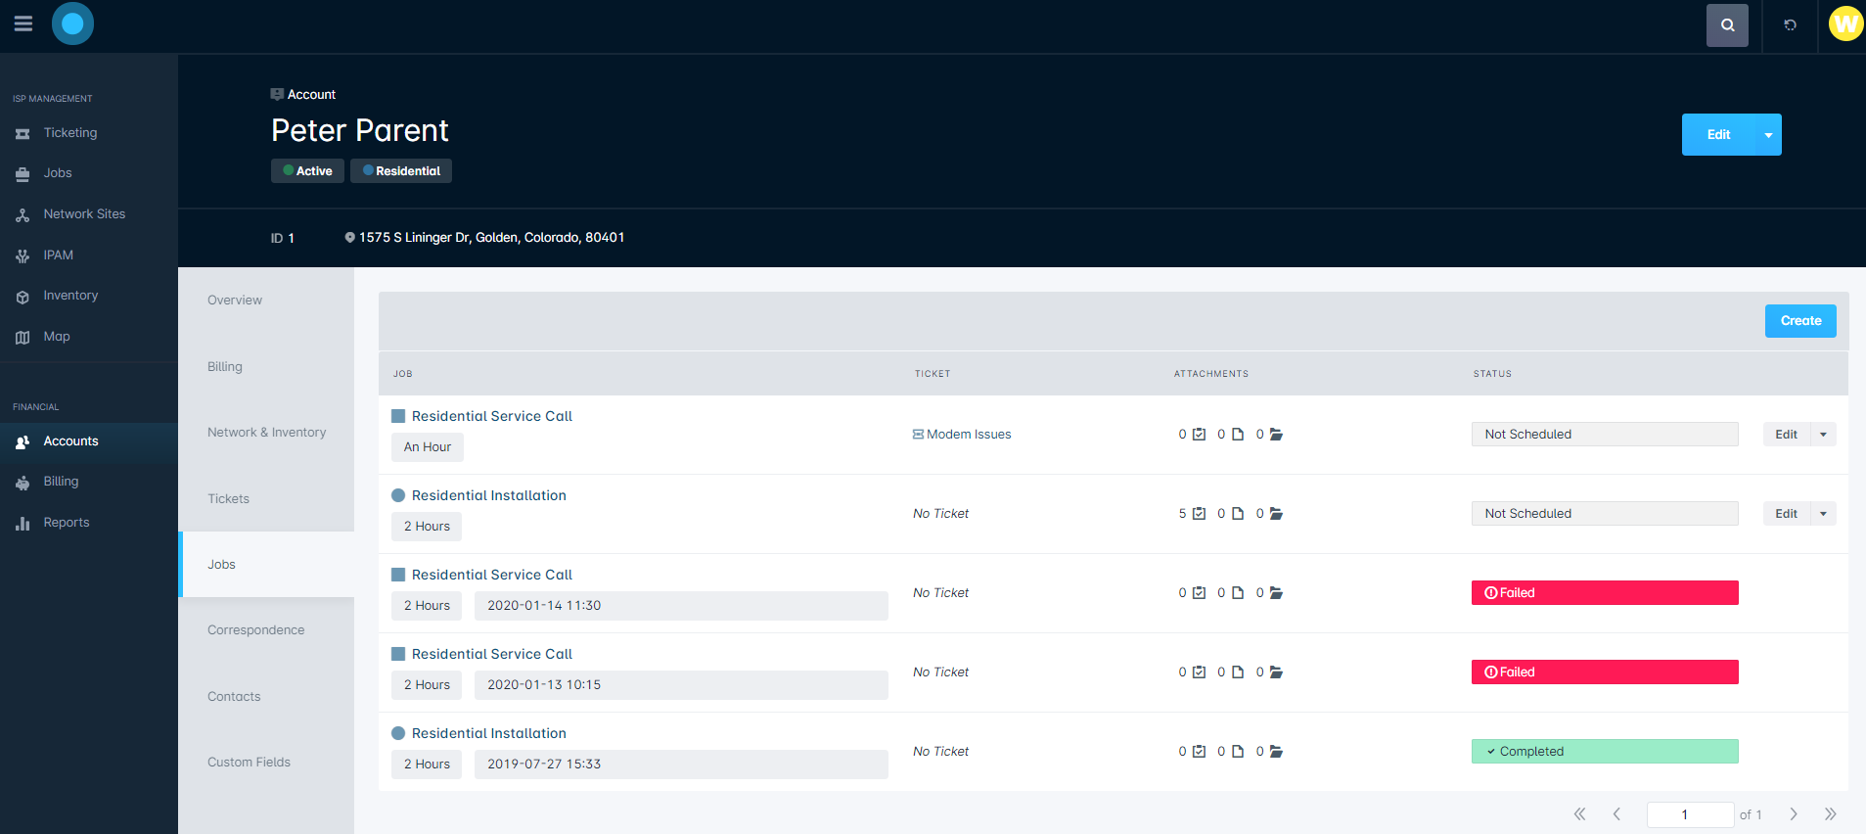Click the Failed status for 2020-01-13 job

(1605, 672)
